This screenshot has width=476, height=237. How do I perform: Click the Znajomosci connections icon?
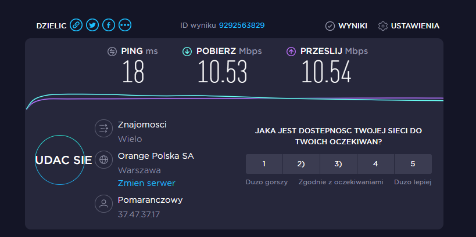[x=104, y=128]
